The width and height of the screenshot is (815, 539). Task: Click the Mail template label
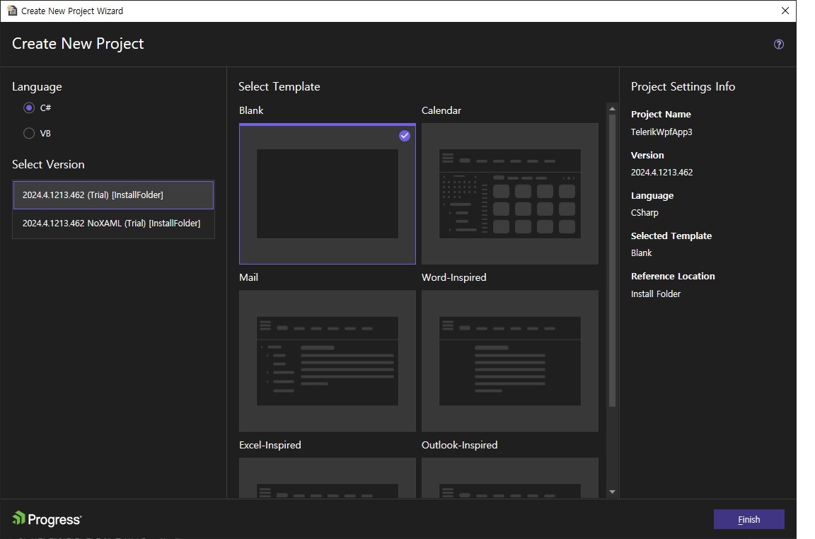tap(248, 277)
